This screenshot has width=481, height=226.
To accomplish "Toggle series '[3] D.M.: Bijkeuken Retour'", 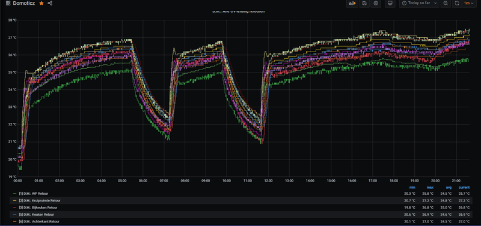I will click(38, 207).
